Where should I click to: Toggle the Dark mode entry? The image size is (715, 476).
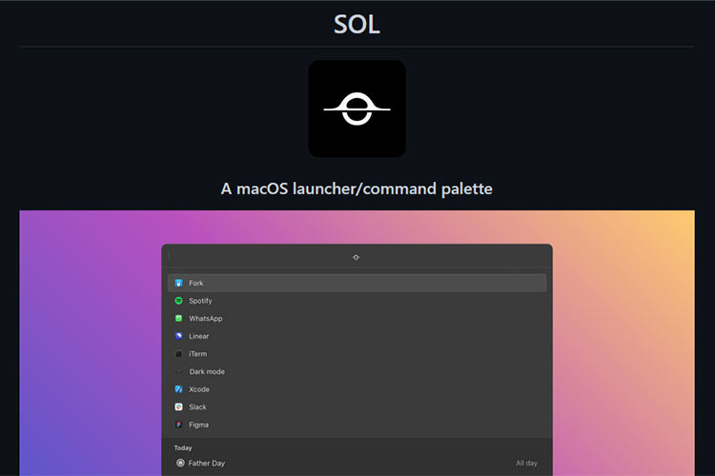click(x=206, y=372)
